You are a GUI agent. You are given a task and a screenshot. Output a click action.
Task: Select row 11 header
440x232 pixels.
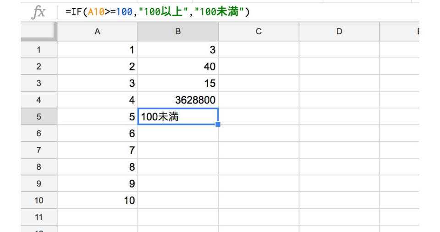coord(38,217)
